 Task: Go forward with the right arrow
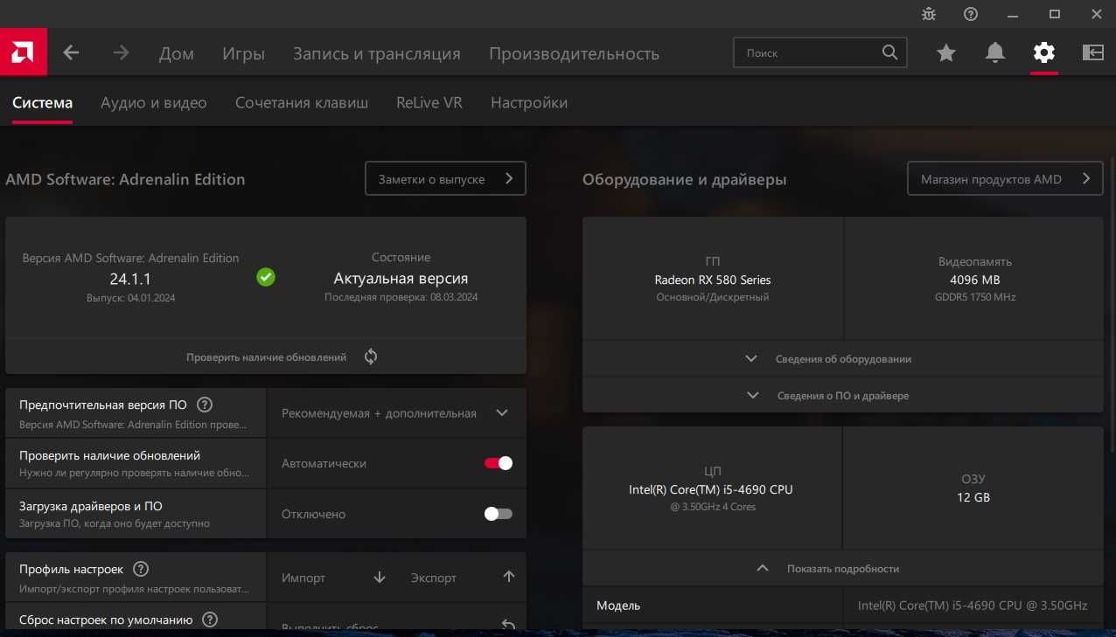[x=121, y=53]
